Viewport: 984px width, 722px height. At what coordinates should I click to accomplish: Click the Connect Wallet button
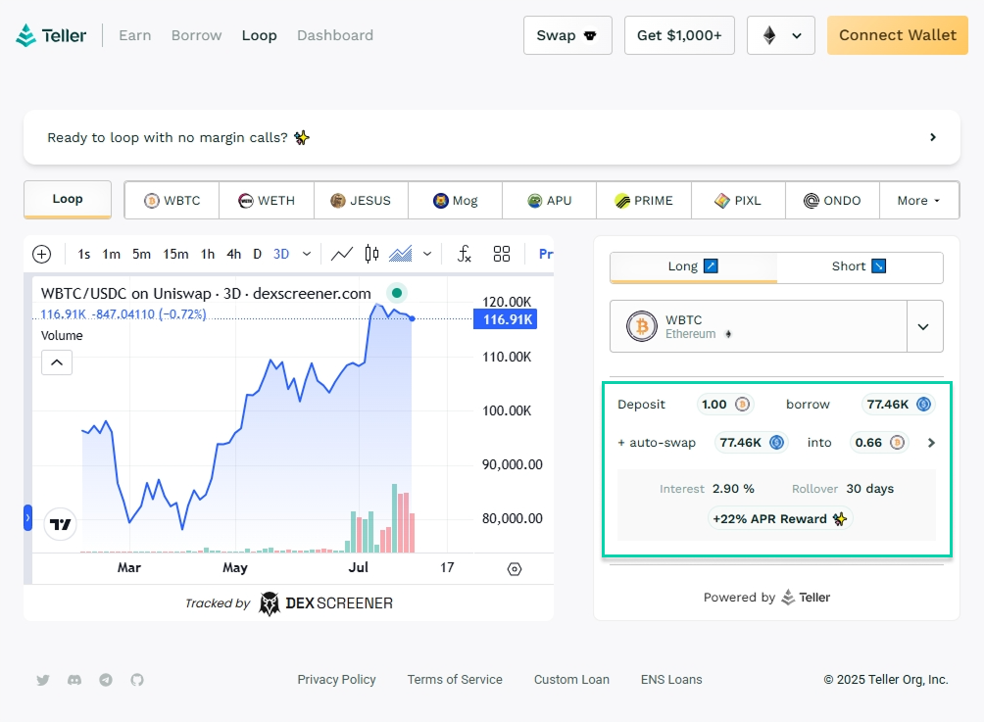(x=898, y=35)
